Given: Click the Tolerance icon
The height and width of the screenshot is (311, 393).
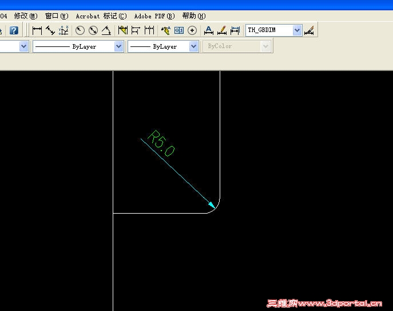Looking at the screenshot, I should point(179,30).
